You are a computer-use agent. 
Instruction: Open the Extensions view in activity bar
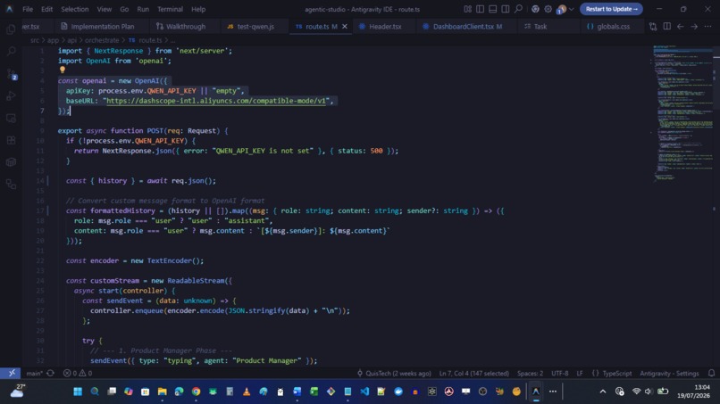pyautogui.click(x=11, y=140)
